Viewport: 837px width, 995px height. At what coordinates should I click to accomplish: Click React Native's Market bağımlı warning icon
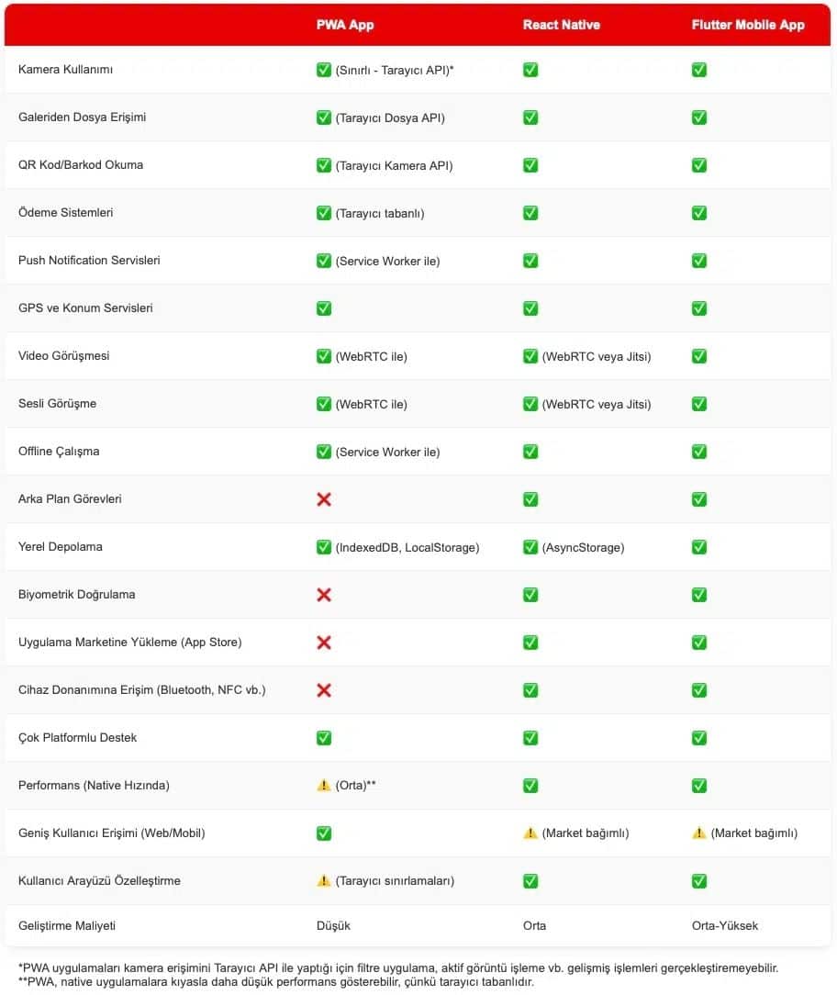coord(530,833)
